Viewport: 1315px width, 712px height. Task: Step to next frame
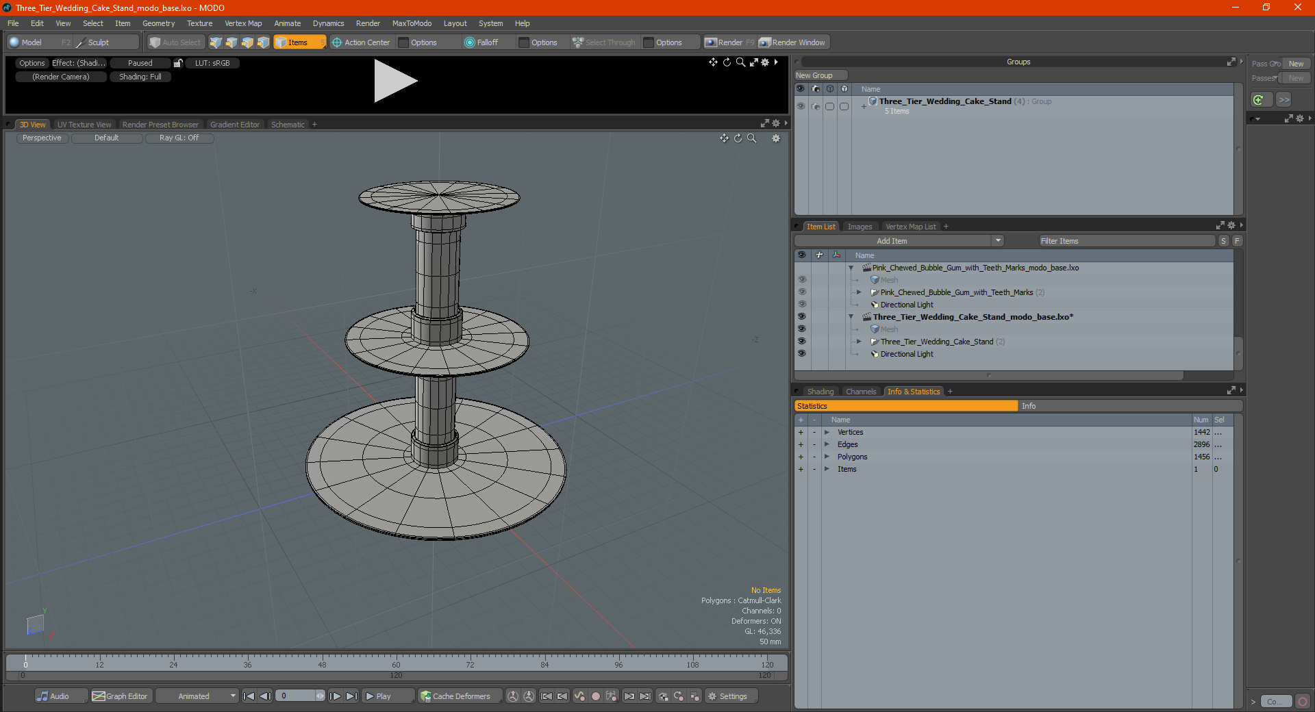(x=336, y=696)
